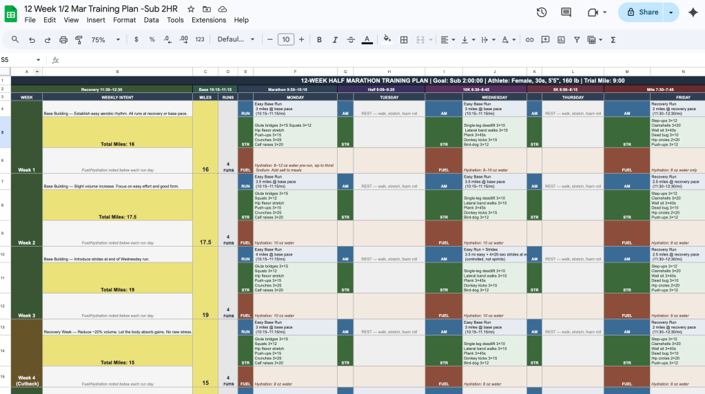Open version history clock icon

(542, 12)
